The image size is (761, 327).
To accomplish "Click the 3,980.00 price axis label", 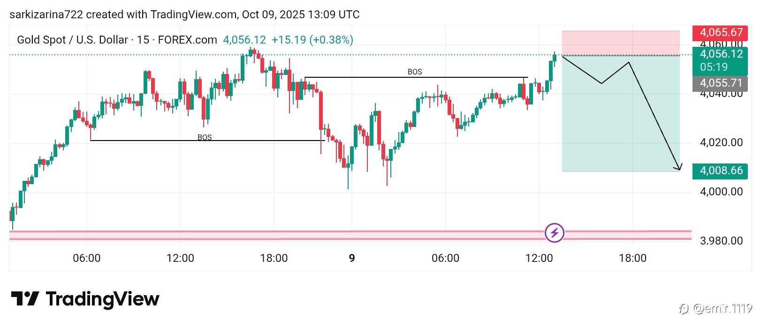I will [721, 241].
